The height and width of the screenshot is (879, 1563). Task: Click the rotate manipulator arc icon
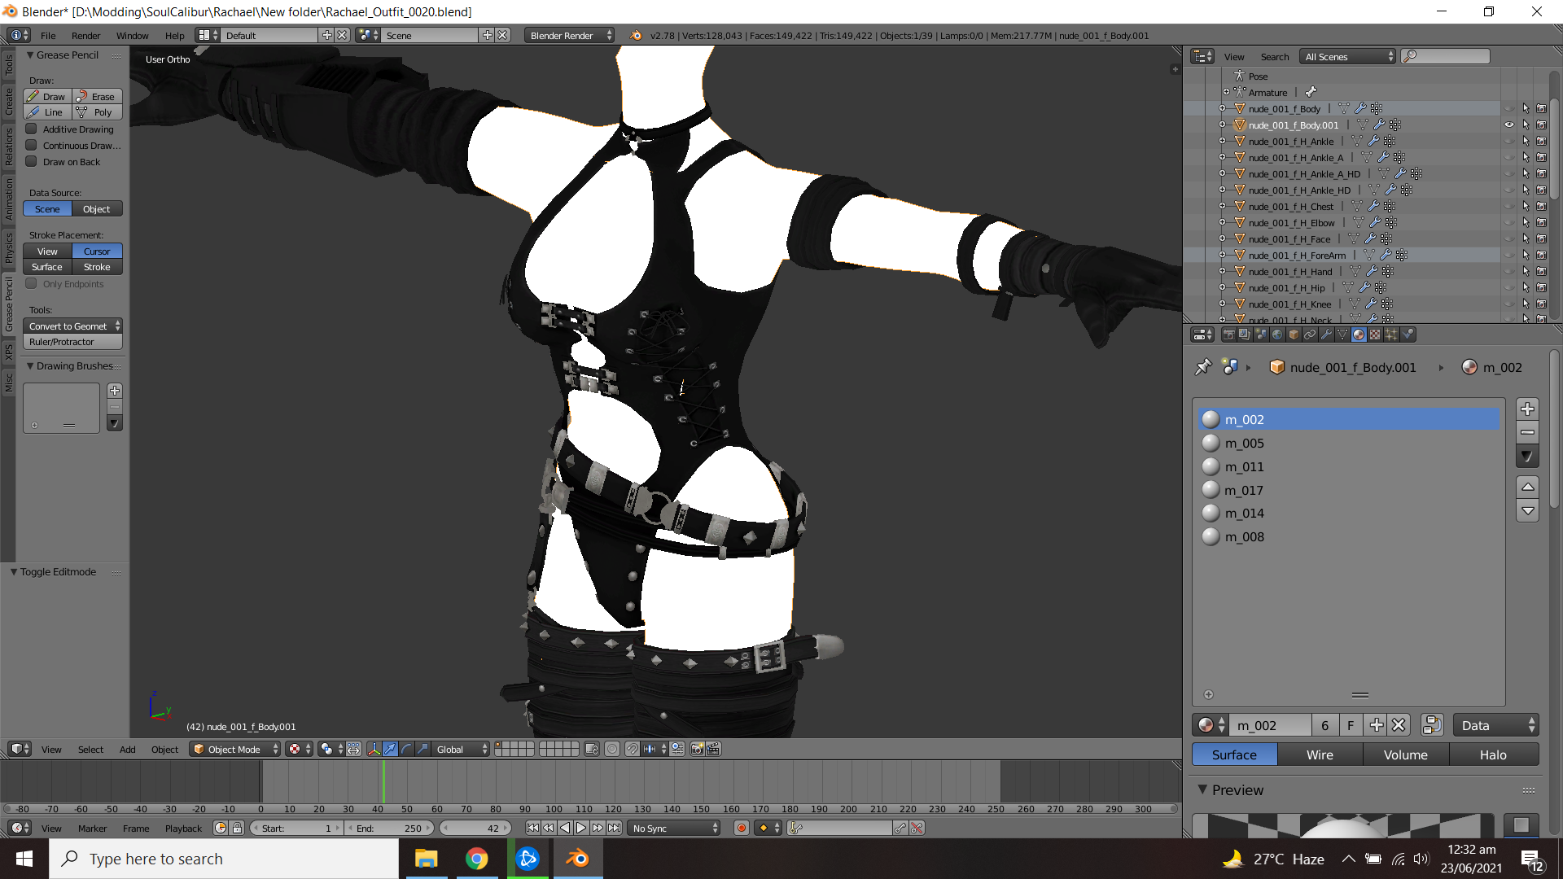407,749
